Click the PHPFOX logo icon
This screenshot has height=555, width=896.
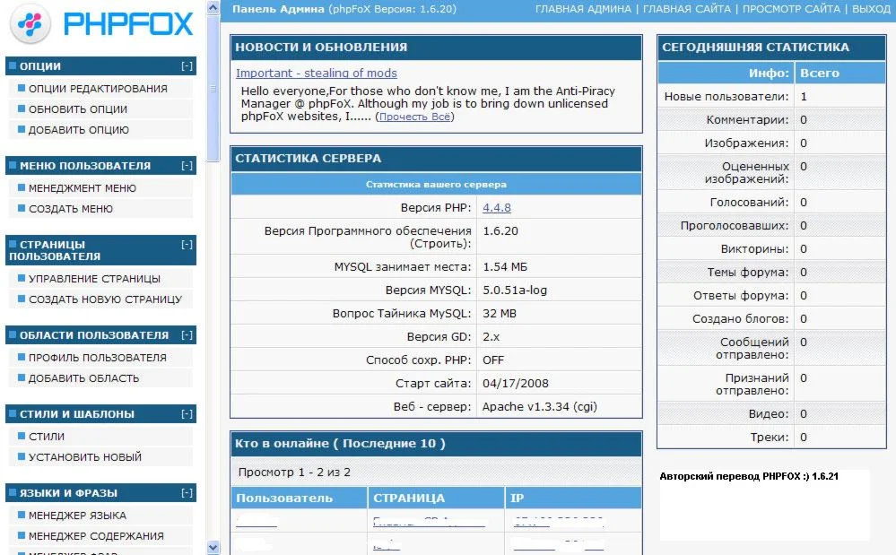pyautogui.click(x=30, y=22)
